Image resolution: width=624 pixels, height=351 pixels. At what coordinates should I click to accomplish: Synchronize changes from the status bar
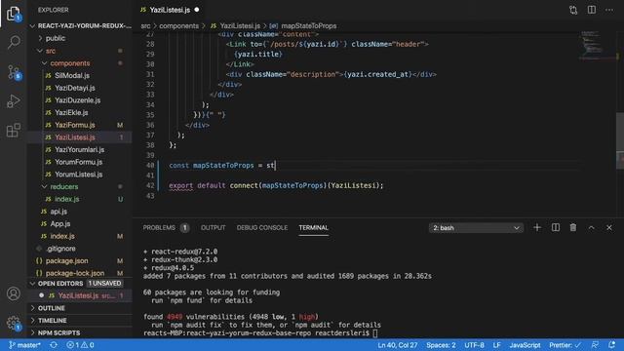coord(54,345)
